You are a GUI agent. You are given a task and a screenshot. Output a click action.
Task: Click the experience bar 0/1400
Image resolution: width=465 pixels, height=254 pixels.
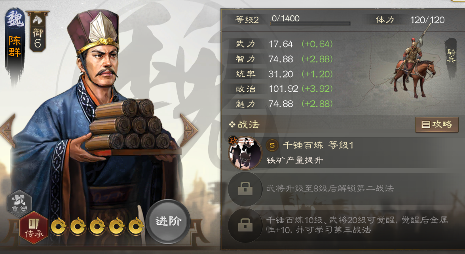click(x=310, y=23)
